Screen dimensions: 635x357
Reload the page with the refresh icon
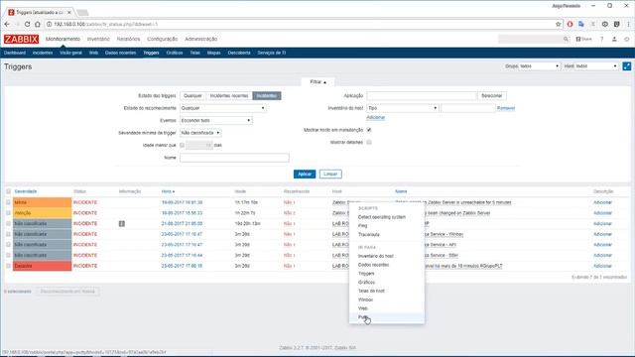[x=27, y=24]
